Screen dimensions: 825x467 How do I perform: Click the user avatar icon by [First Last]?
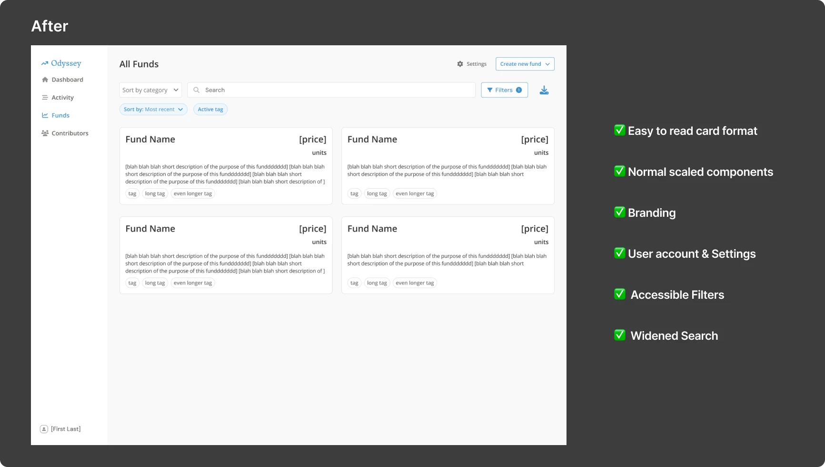click(44, 429)
